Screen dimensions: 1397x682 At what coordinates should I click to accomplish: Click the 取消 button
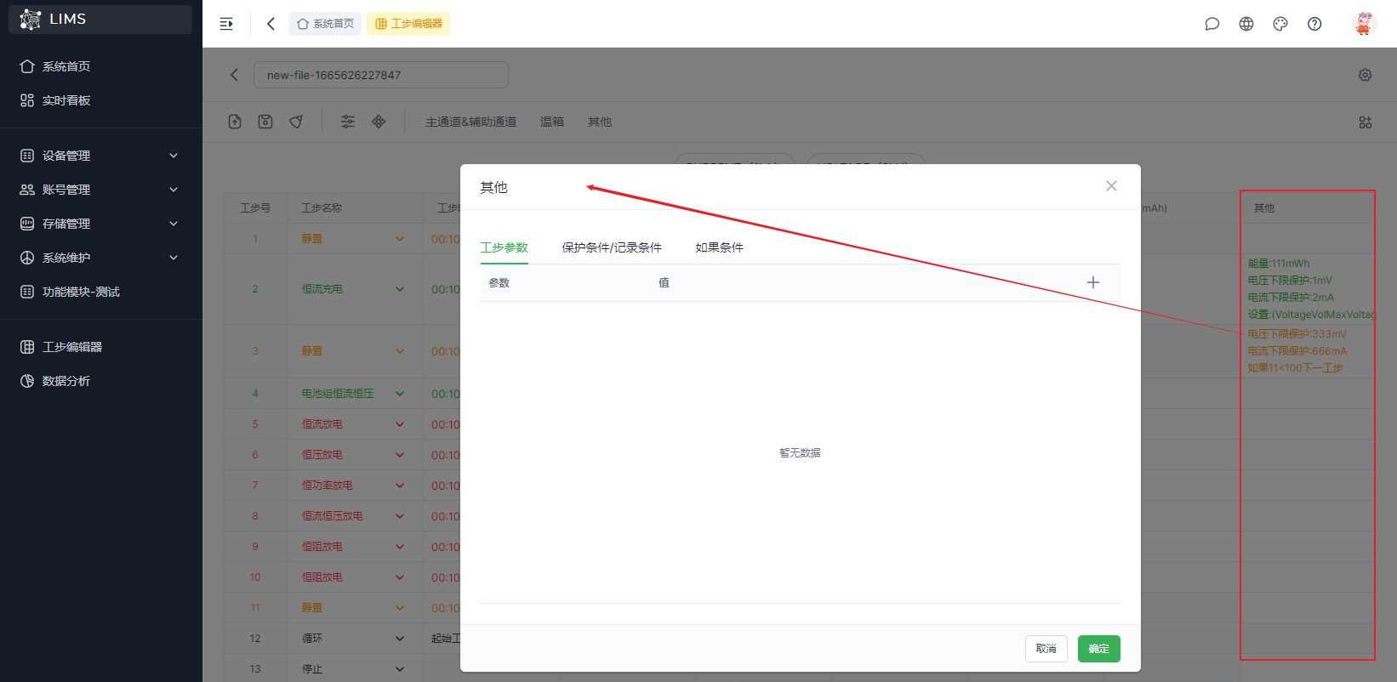1046,649
